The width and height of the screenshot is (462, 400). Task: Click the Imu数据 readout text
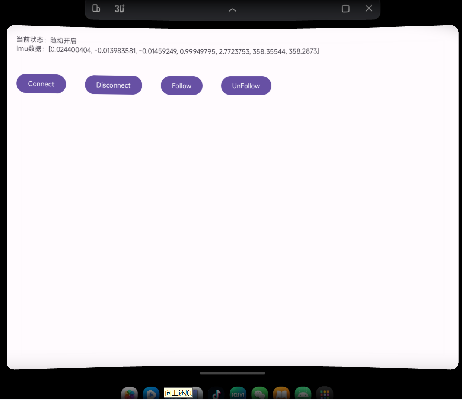coord(168,50)
